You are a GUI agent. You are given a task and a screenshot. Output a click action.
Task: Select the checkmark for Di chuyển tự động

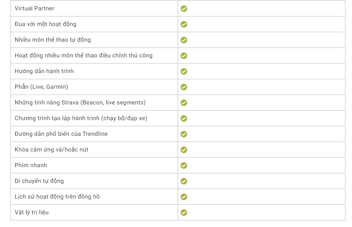pyautogui.click(x=183, y=181)
